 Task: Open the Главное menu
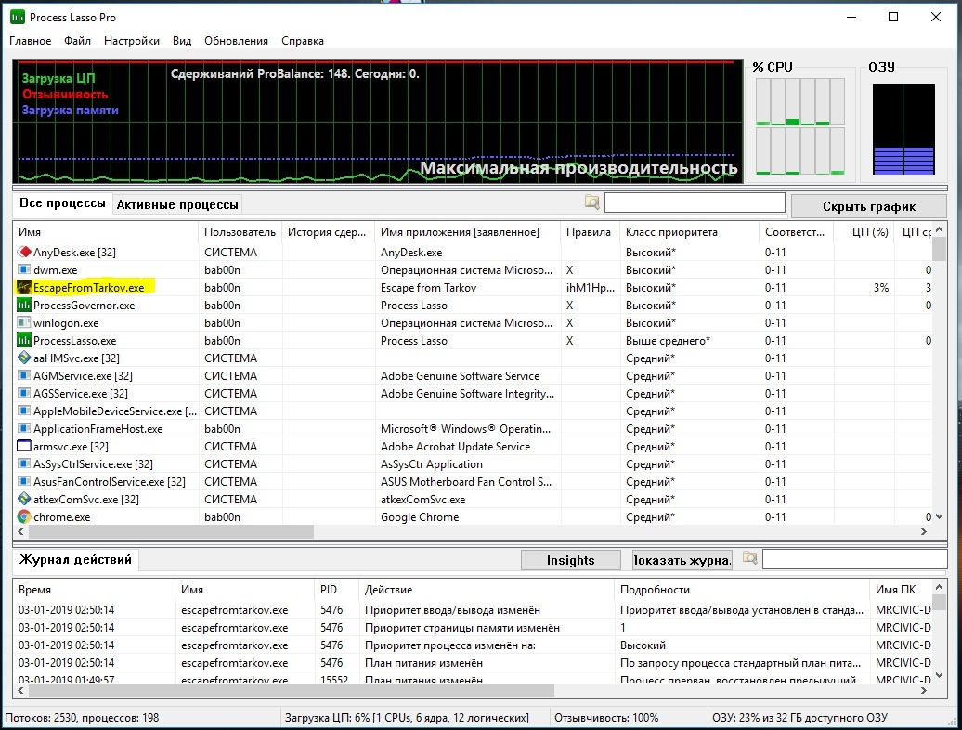pos(30,41)
